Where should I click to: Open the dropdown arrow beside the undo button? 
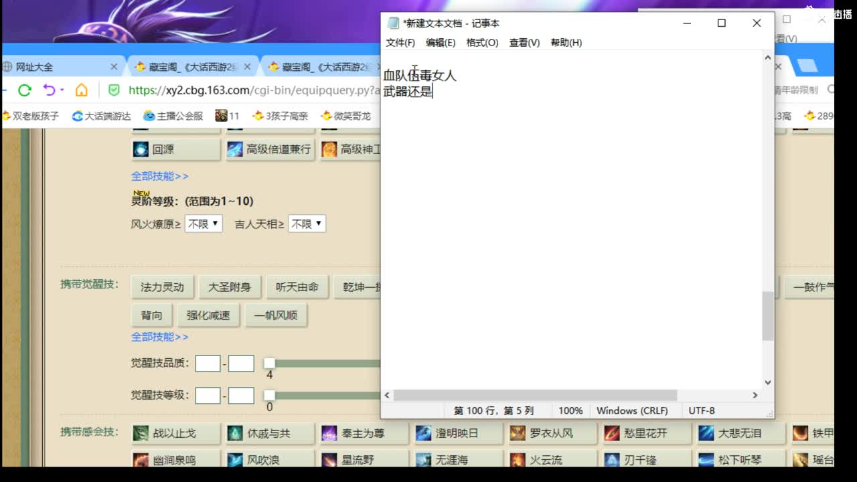pyautogui.click(x=62, y=90)
